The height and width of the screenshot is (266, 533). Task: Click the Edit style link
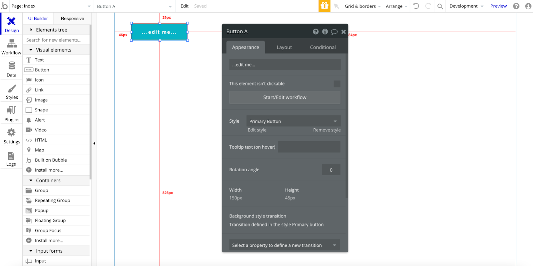(257, 130)
